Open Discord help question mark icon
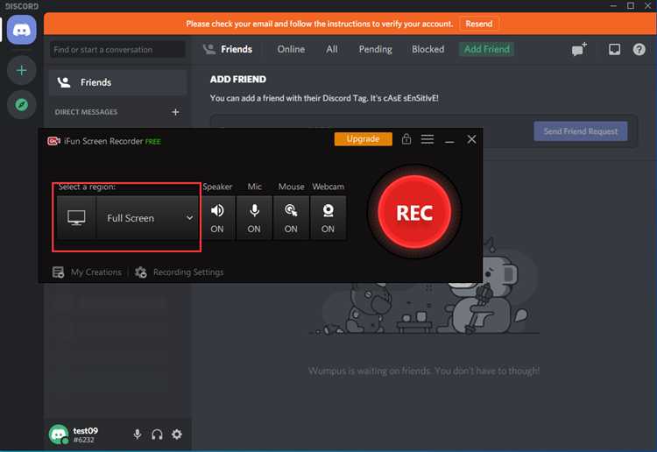 [639, 49]
